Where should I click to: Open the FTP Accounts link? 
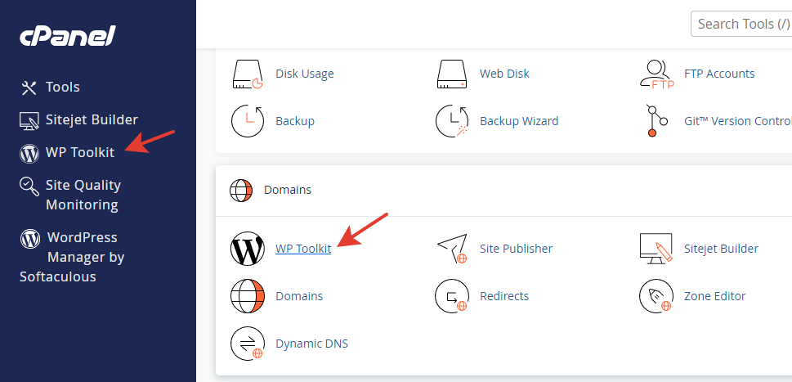(x=719, y=74)
